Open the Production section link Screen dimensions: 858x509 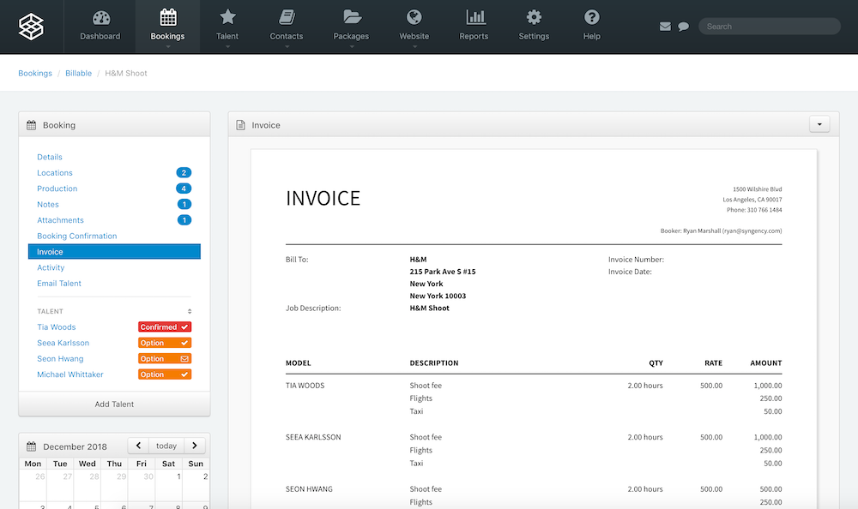pos(57,189)
